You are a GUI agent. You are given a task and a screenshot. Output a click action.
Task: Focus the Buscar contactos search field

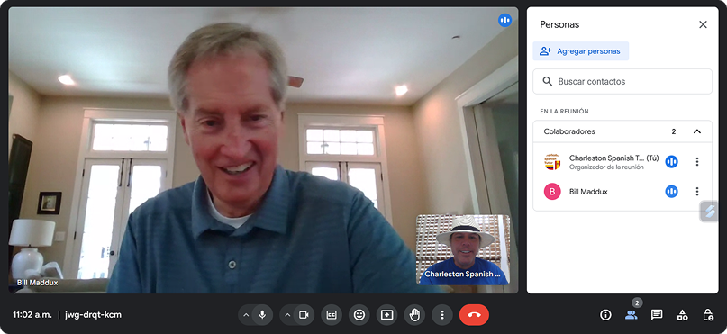622,82
